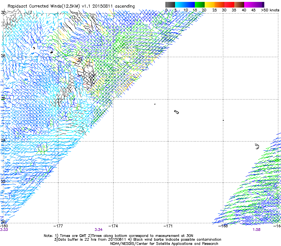
Task: Click the yellow 20-25 knots legend segment
Action: [x=210, y=5]
